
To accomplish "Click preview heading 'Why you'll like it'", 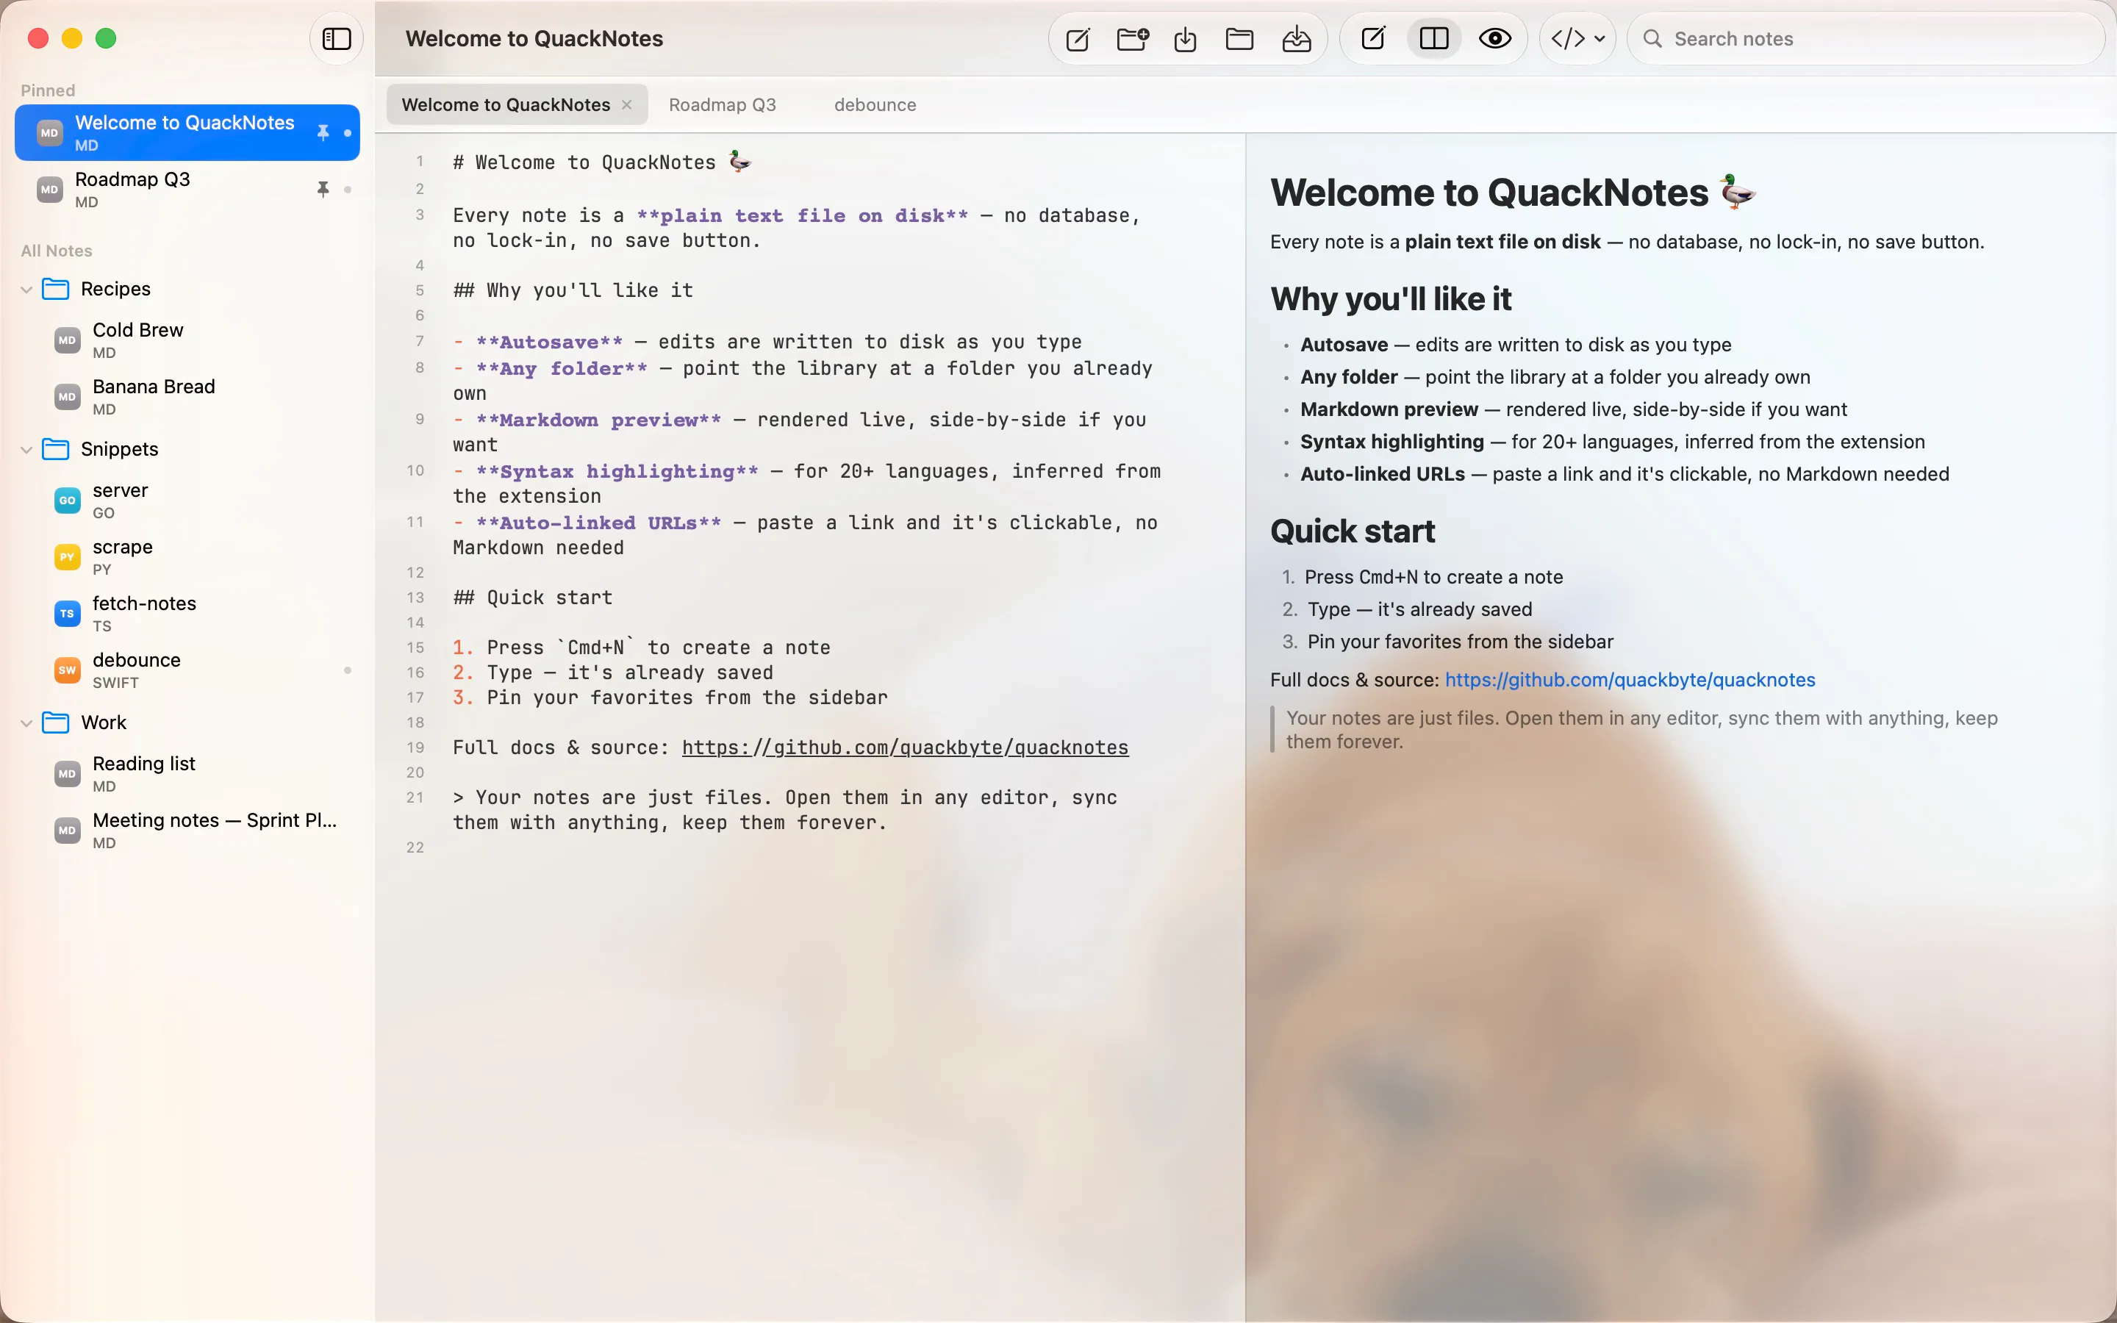I will [1391, 299].
